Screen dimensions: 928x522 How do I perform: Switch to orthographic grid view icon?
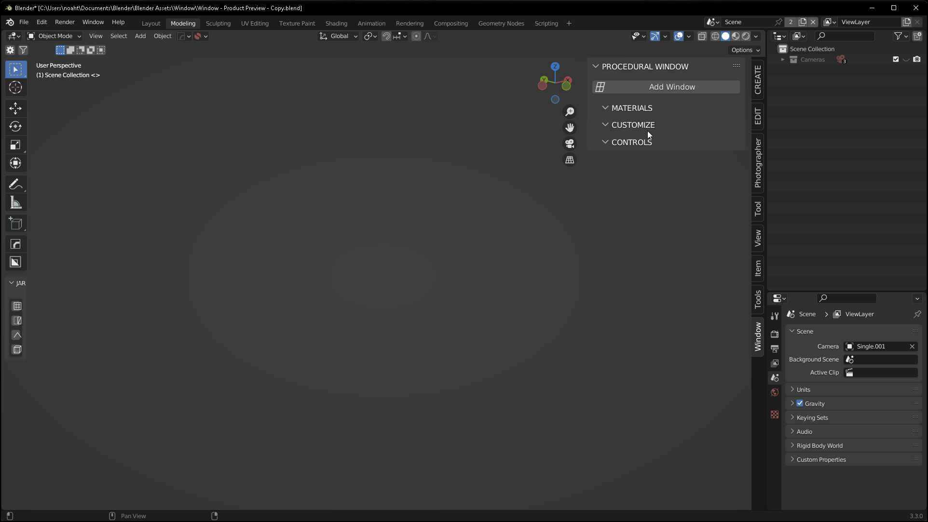pos(570,160)
